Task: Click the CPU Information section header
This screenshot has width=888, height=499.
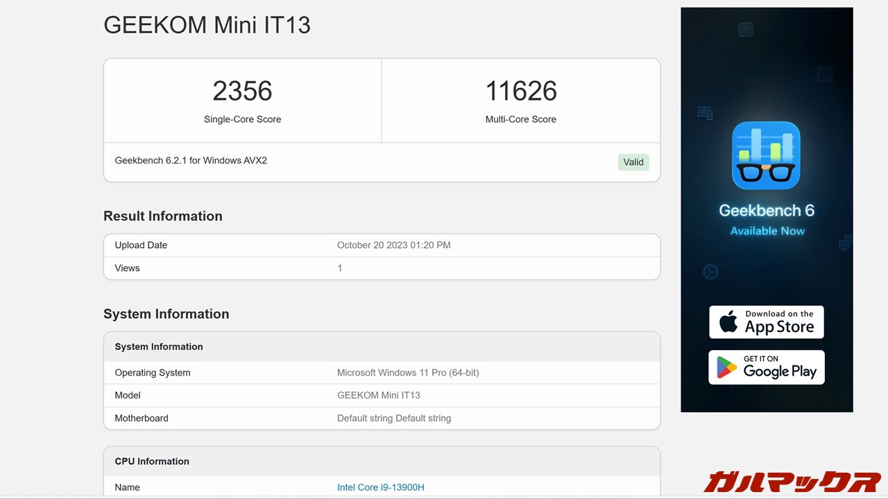Action: (152, 461)
